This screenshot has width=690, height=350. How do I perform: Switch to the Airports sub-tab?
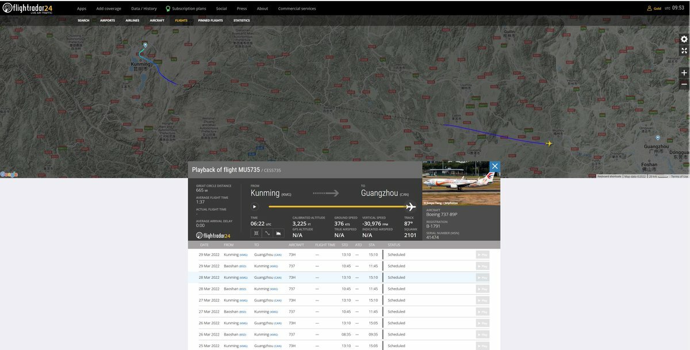tap(108, 20)
